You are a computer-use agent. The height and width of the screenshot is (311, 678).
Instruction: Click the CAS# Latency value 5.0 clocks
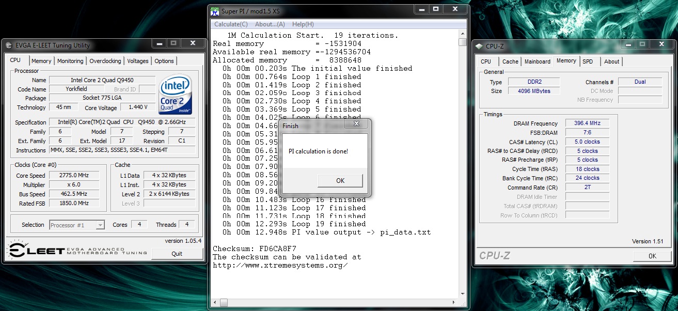pyautogui.click(x=588, y=142)
